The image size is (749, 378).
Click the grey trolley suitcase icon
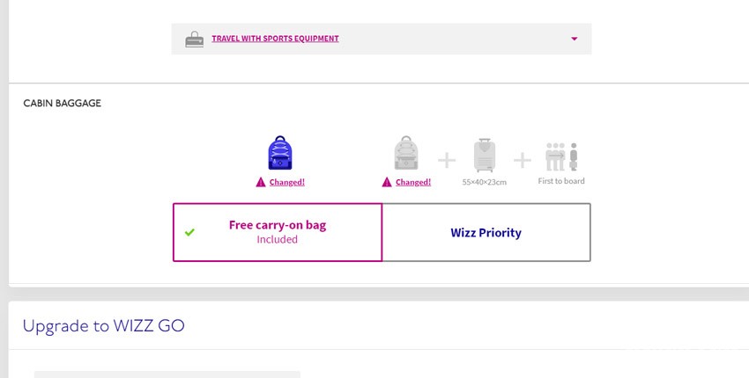click(x=485, y=156)
